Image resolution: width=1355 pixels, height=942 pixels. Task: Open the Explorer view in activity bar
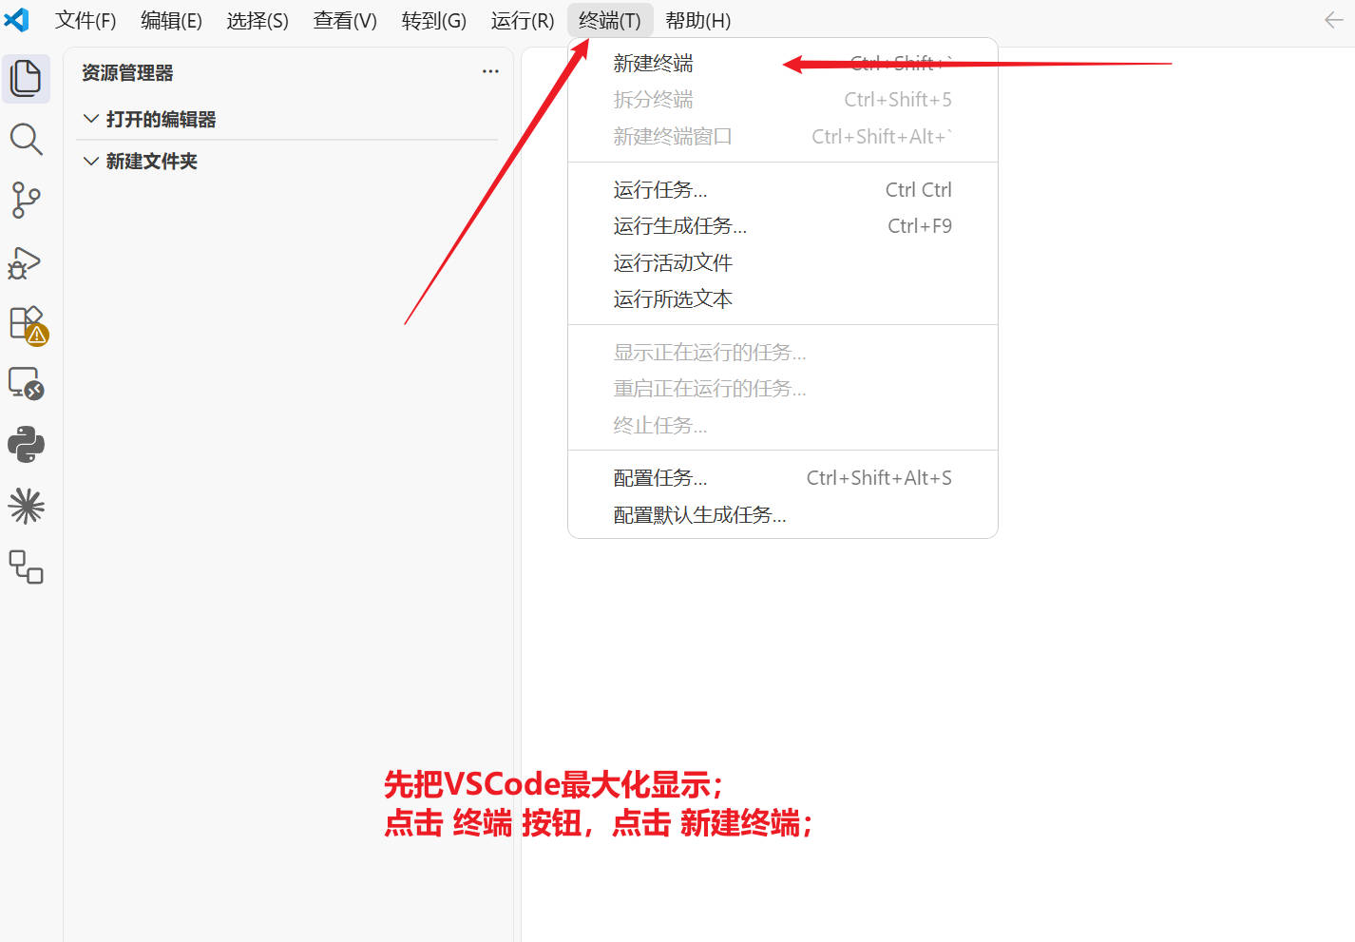pyautogui.click(x=26, y=78)
